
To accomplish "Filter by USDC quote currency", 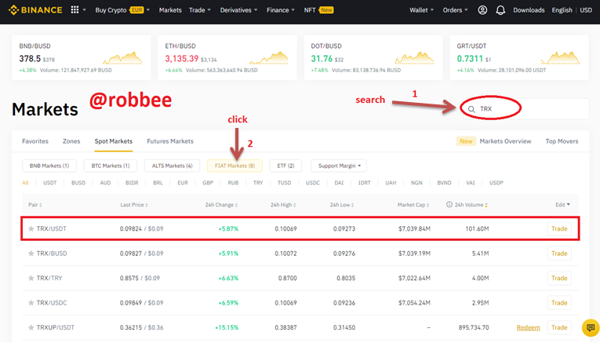I will (x=313, y=183).
